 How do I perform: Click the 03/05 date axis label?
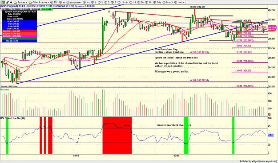point(76,155)
